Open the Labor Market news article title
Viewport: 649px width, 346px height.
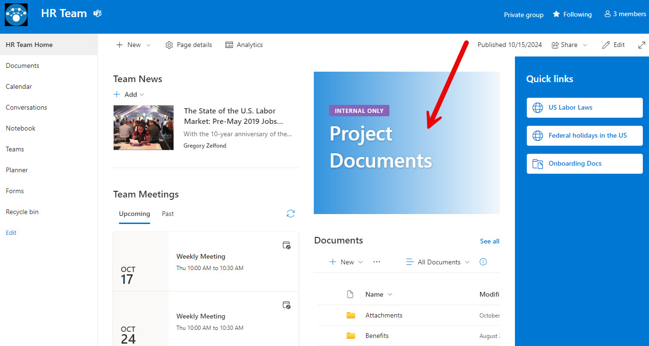coord(233,116)
